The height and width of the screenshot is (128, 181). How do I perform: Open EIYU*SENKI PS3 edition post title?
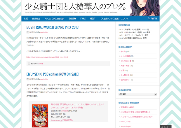click(x=53, y=74)
